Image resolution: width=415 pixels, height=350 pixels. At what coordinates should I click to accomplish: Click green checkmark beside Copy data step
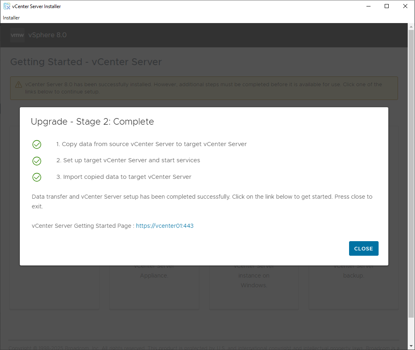tap(37, 144)
